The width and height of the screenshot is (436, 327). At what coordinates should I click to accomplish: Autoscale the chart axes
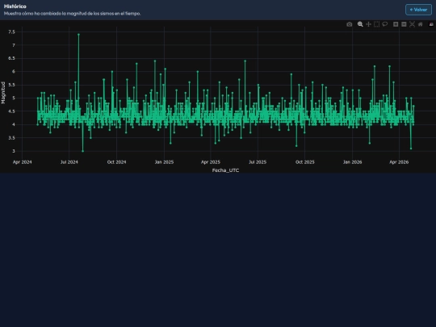pos(412,24)
